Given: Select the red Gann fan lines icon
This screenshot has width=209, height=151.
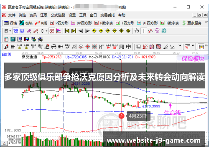Looking at the screenshot, I should 145,47.
